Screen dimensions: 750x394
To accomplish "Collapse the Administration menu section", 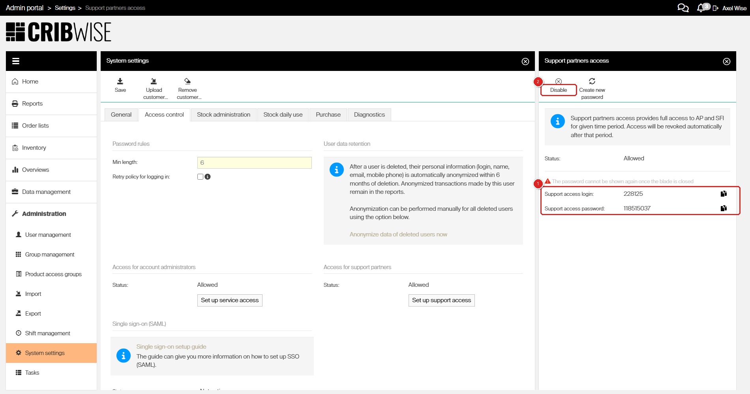I will (x=44, y=214).
